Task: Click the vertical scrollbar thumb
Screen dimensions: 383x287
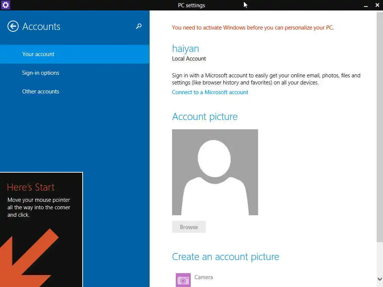Action: (380, 127)
